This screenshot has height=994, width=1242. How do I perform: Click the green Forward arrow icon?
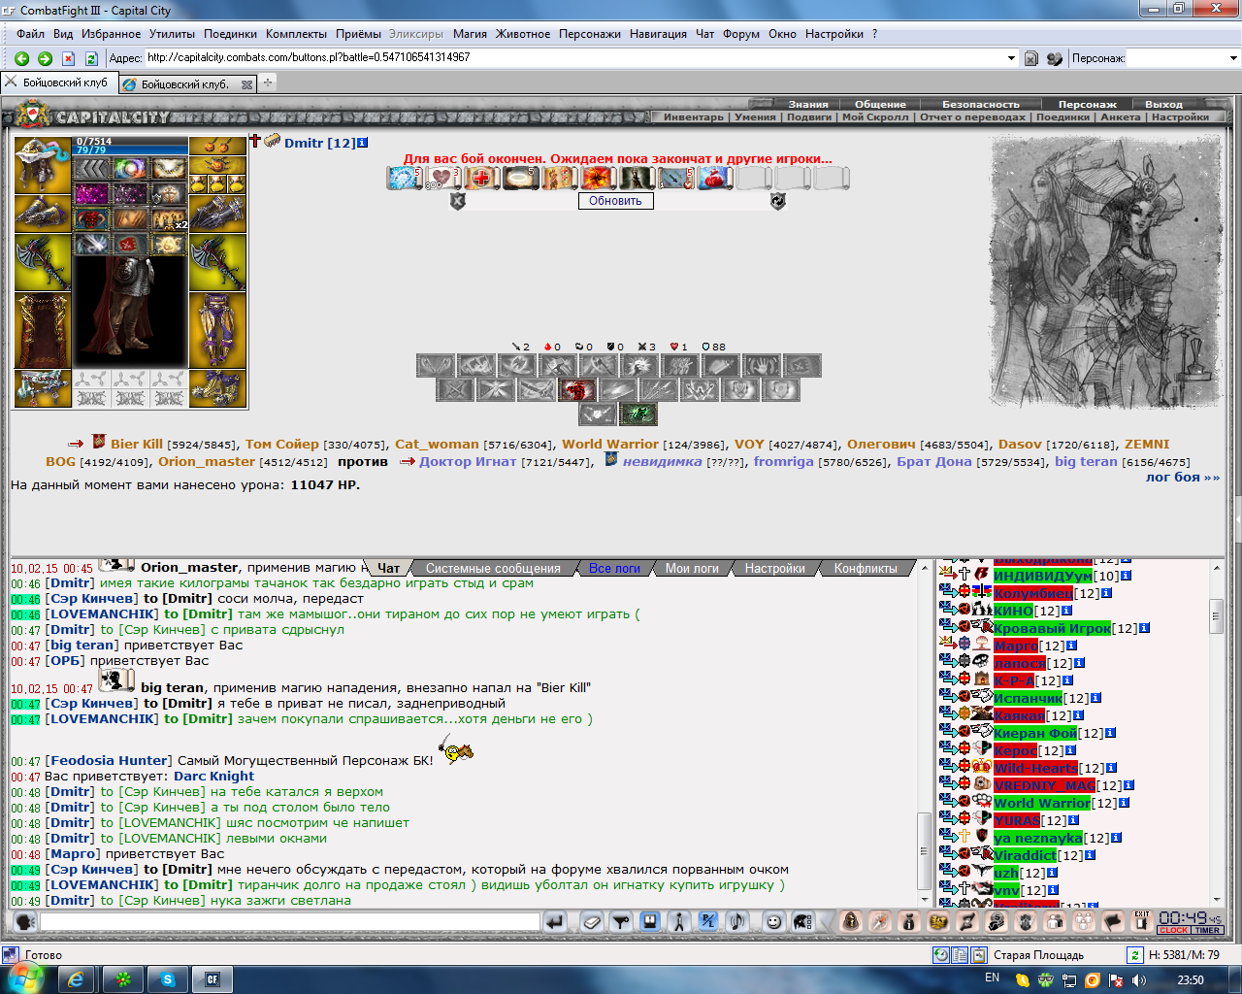tap(45, 58)
